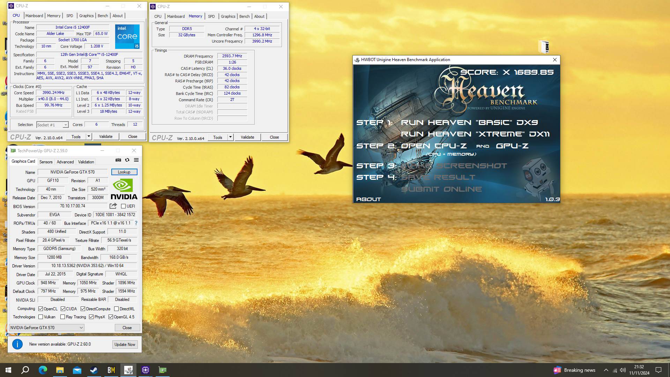The height and width of the screenshot is (377, 670).
Task: Open About in HWBOT Heaven window
Action: pos(368,199)
